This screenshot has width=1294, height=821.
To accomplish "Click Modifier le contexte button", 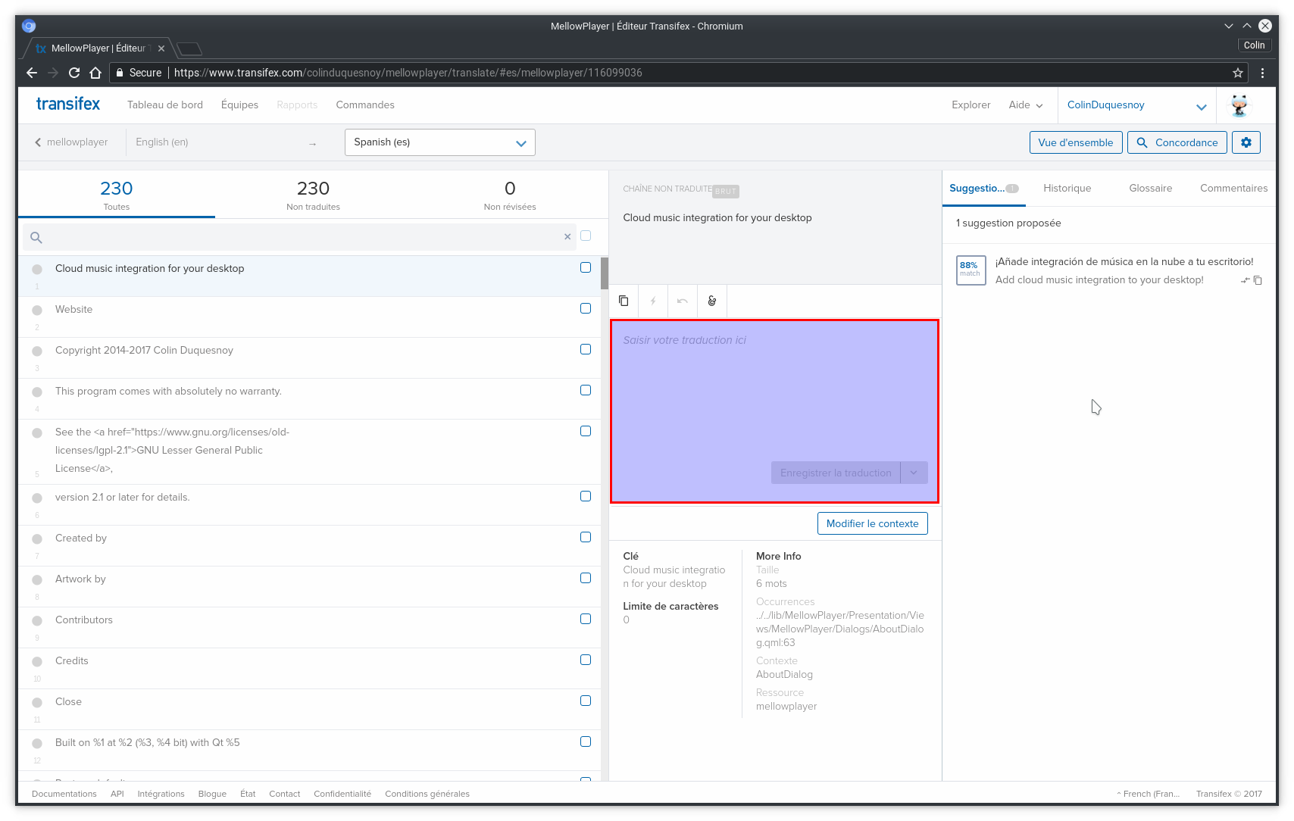I will click(x=872, y=523).
